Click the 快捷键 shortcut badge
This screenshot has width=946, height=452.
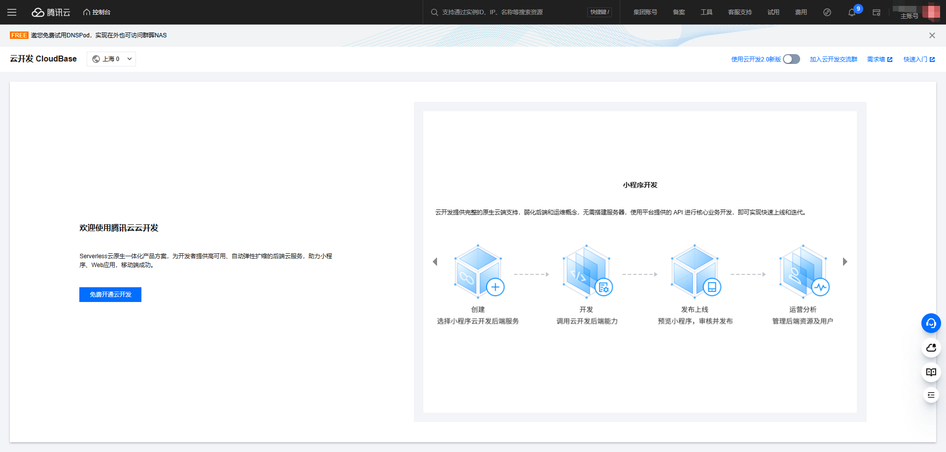[600, 12]
